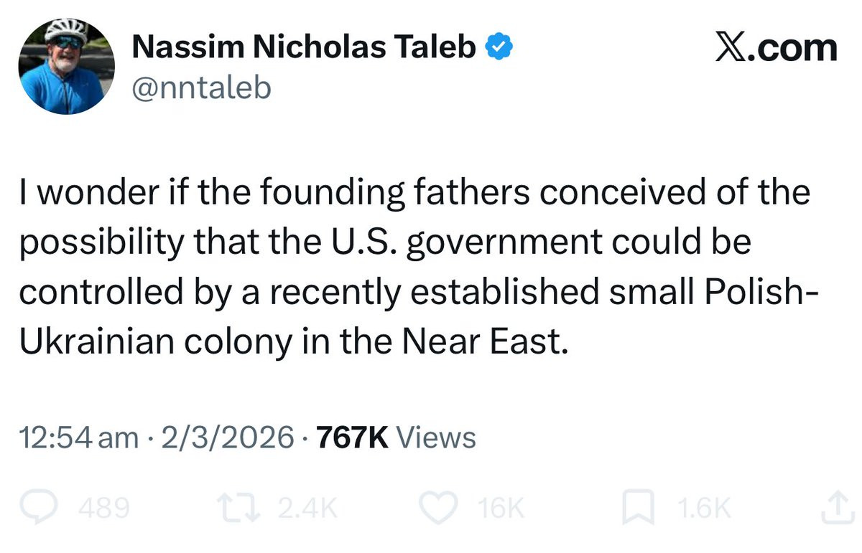Click the display name Nassim Nicholas Taleb
This screenshot has height=553, width=862.
[305, 47]
